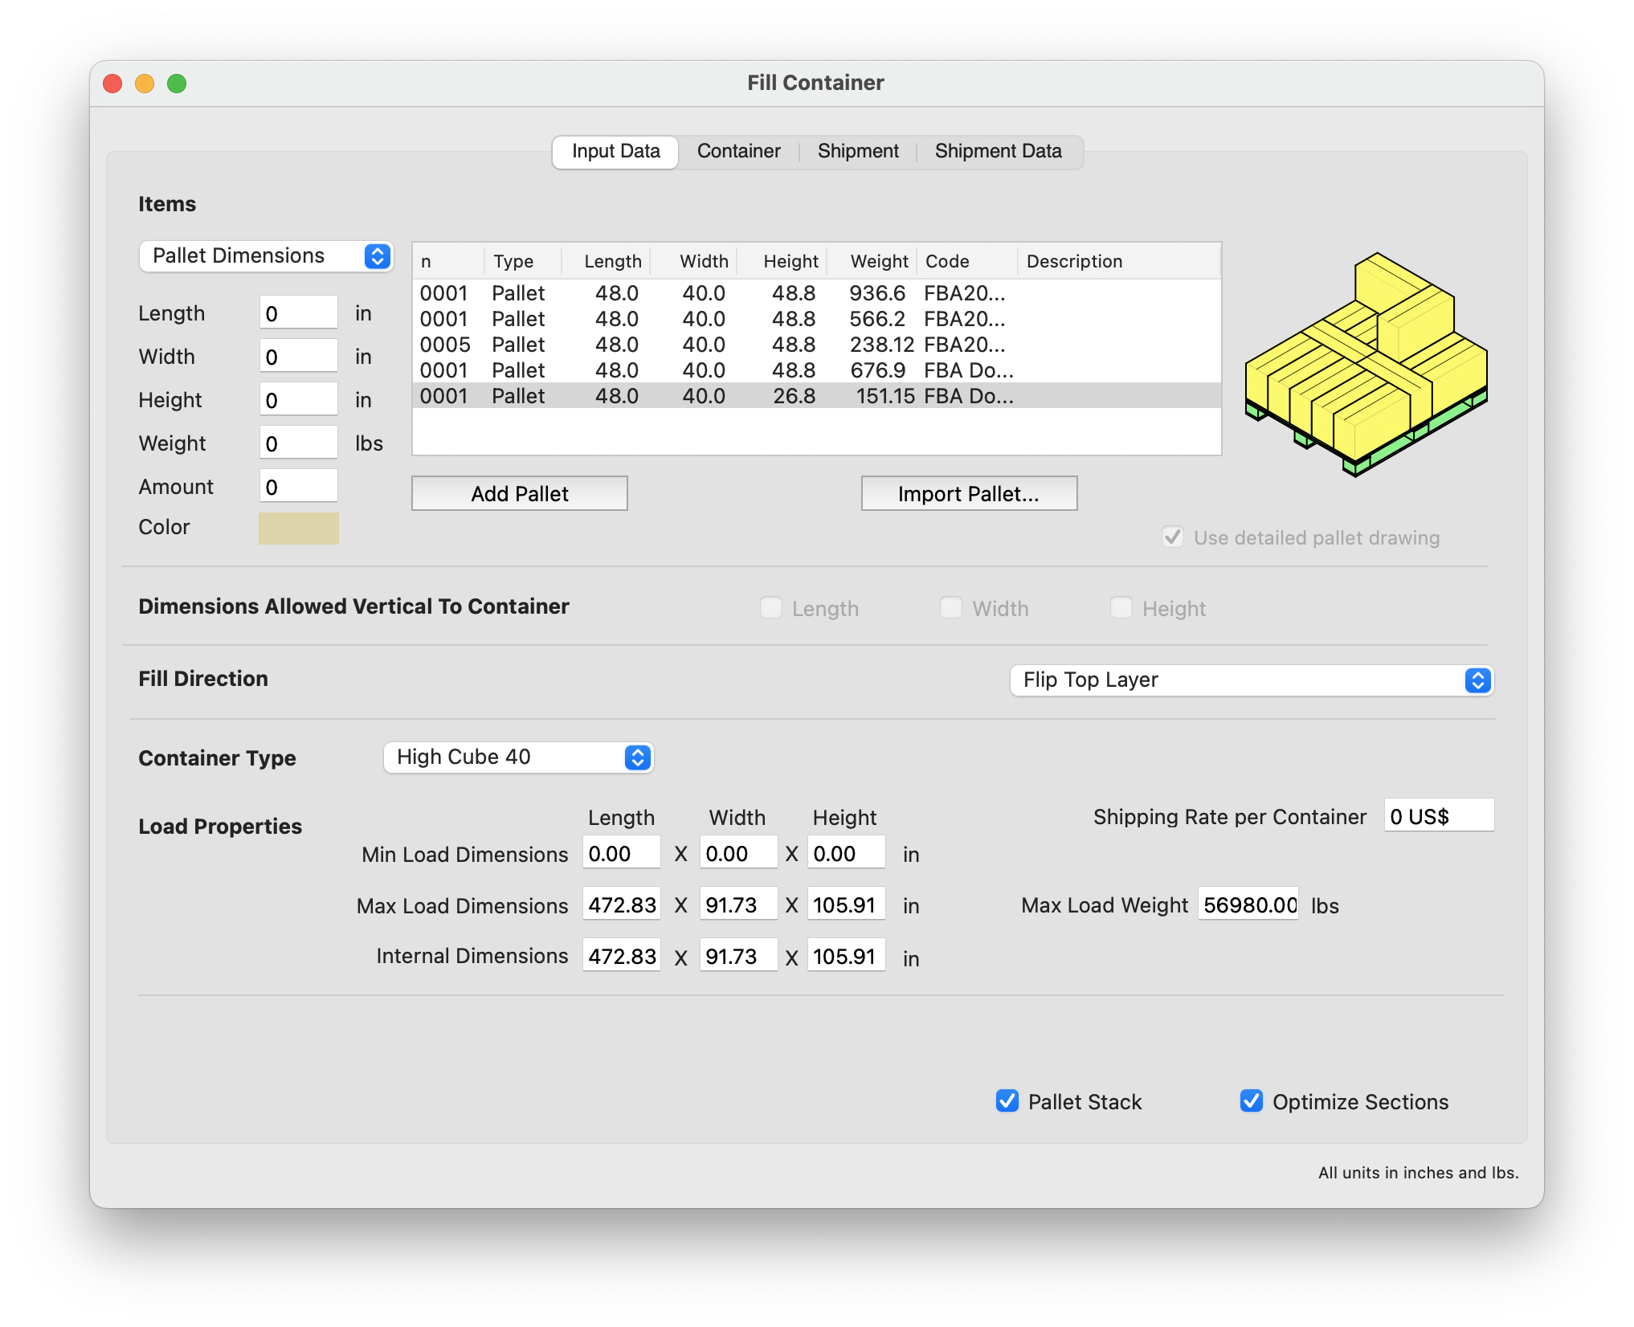Click the Shipping Rate per Container field
The height and width of the screenshot is (1327, 1634).
pos(1439,816)
